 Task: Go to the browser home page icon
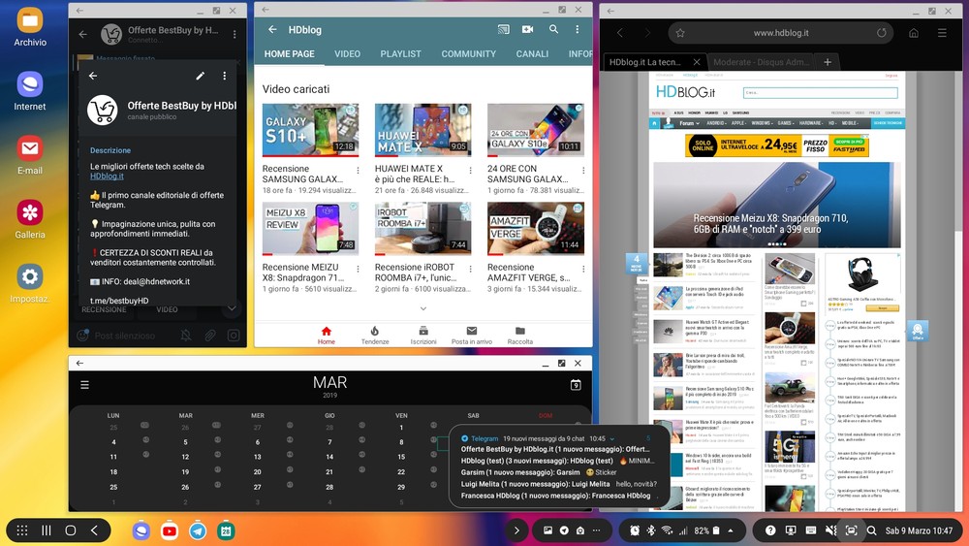point(914,33)
